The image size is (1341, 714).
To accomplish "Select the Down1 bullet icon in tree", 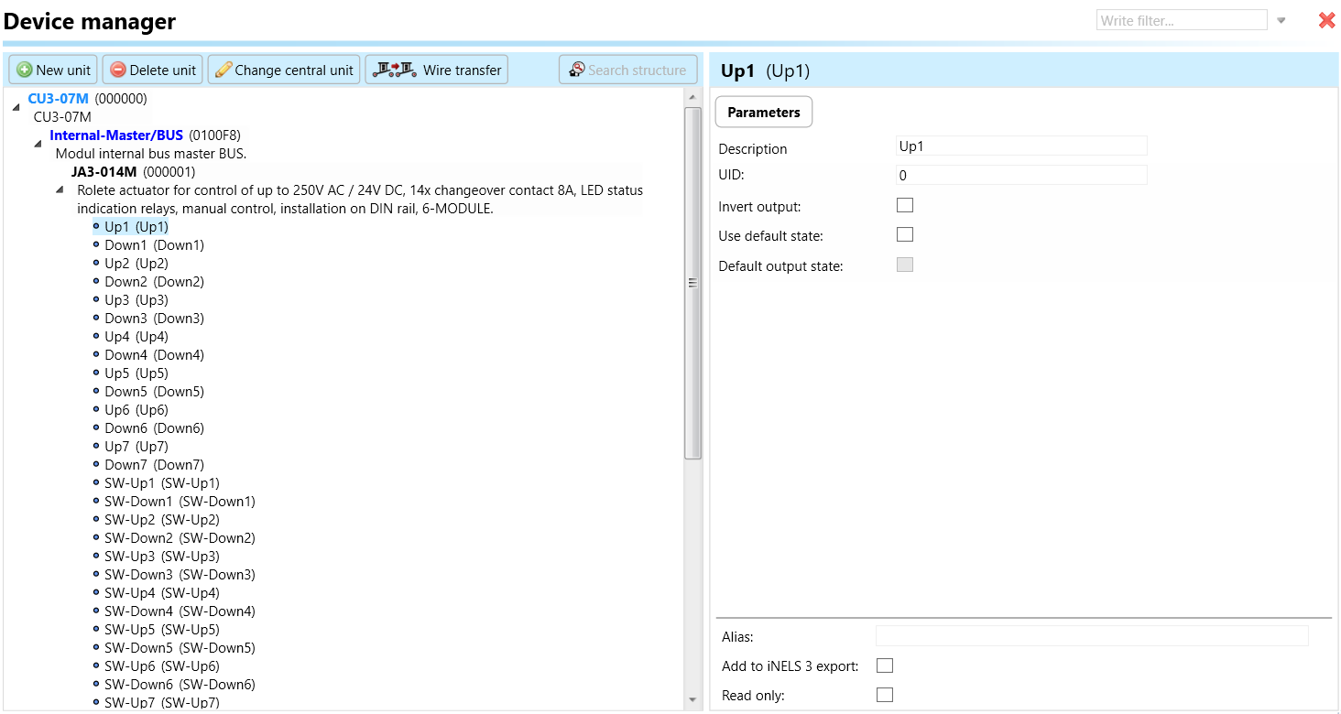I will pos(96,244).
